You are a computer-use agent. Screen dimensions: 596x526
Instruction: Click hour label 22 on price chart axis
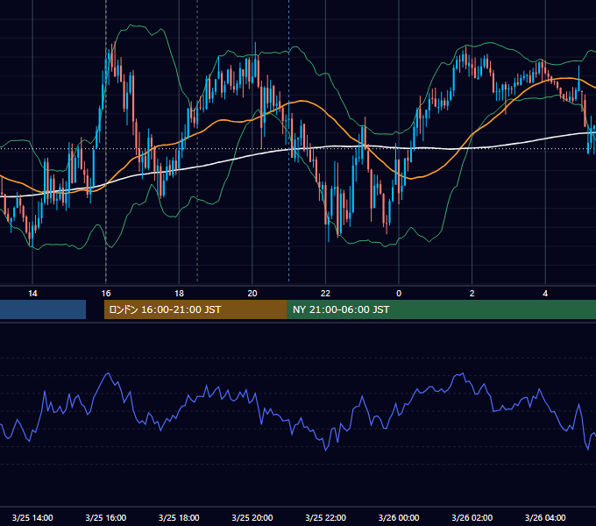(326, 294)
